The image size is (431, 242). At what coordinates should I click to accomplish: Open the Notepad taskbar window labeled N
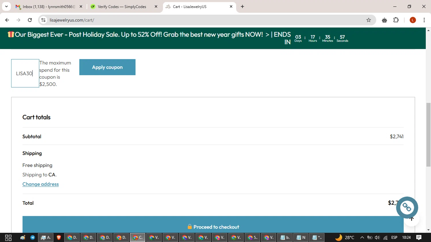click(x=301, y=238)
